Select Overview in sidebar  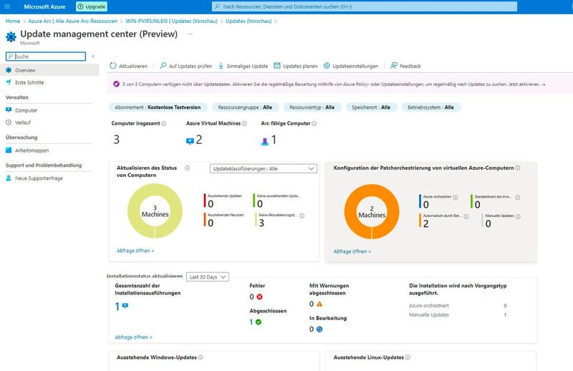pos(49,70)
